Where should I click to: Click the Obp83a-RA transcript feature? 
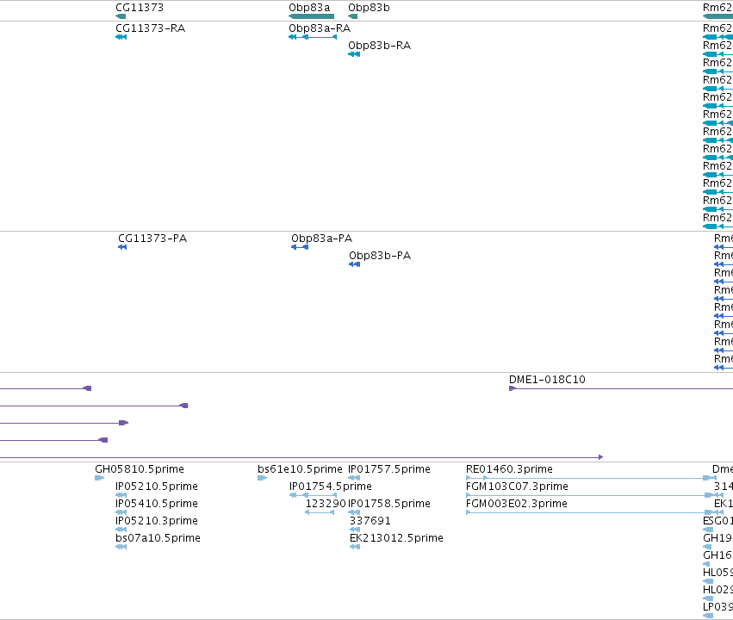coord(313,37)
